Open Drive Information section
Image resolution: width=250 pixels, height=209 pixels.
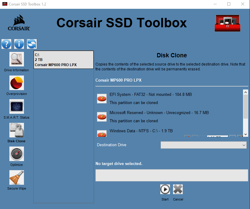tap(17, 59)
